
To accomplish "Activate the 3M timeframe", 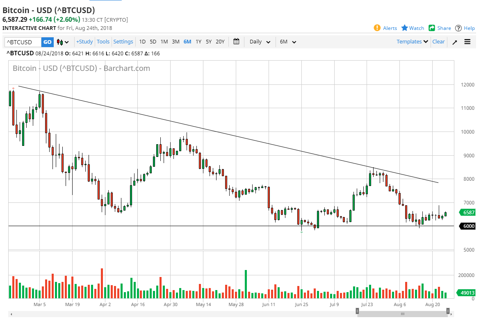I will 176,41.
